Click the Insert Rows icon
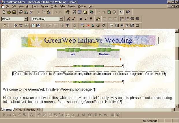179x123 pixels. point(16,25)
